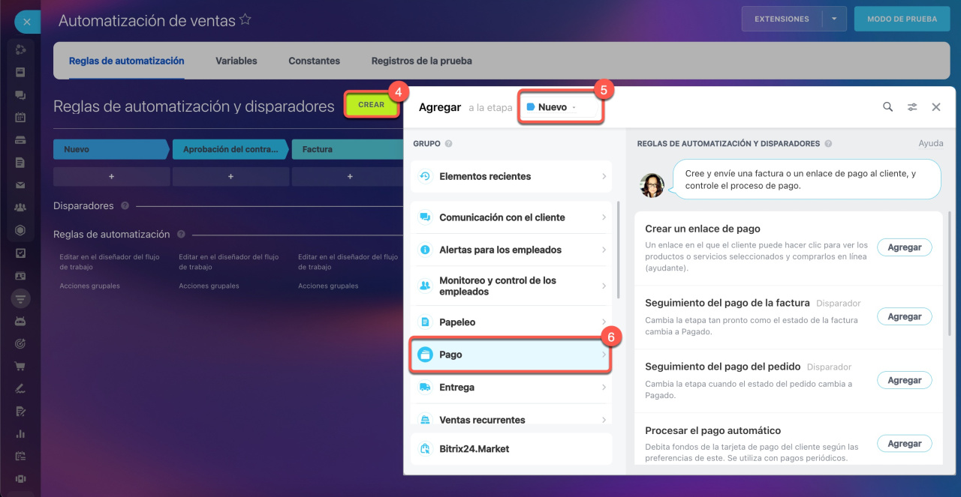This screenshot has height=497, width=961.
Task: Open the chat messages icon in sidebar
Action: [x=20, y=95]
